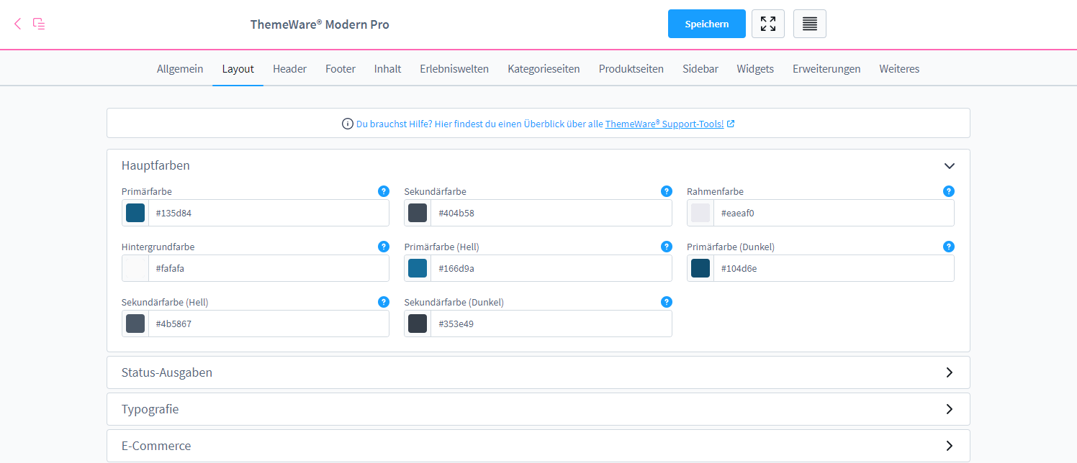Click the back arrow icon

pos(18,24)
